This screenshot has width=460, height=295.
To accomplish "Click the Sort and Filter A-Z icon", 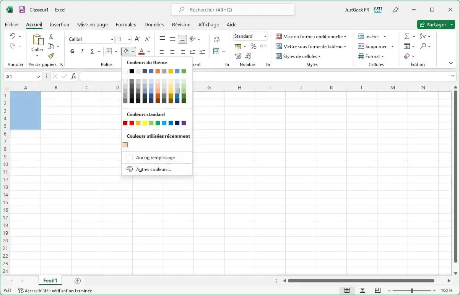I will coord(423,36).
